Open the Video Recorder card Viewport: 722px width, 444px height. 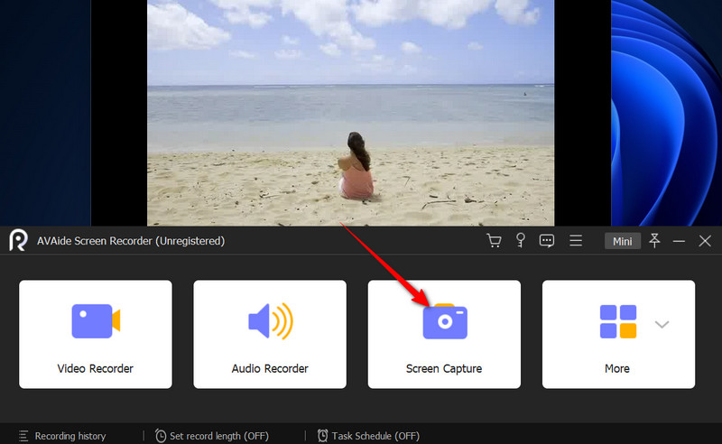pos(96,334)
